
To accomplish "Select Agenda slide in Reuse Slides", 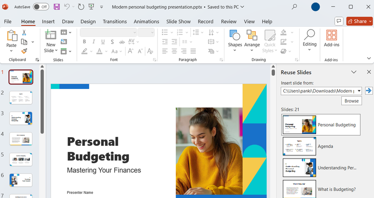I will 321,146.
